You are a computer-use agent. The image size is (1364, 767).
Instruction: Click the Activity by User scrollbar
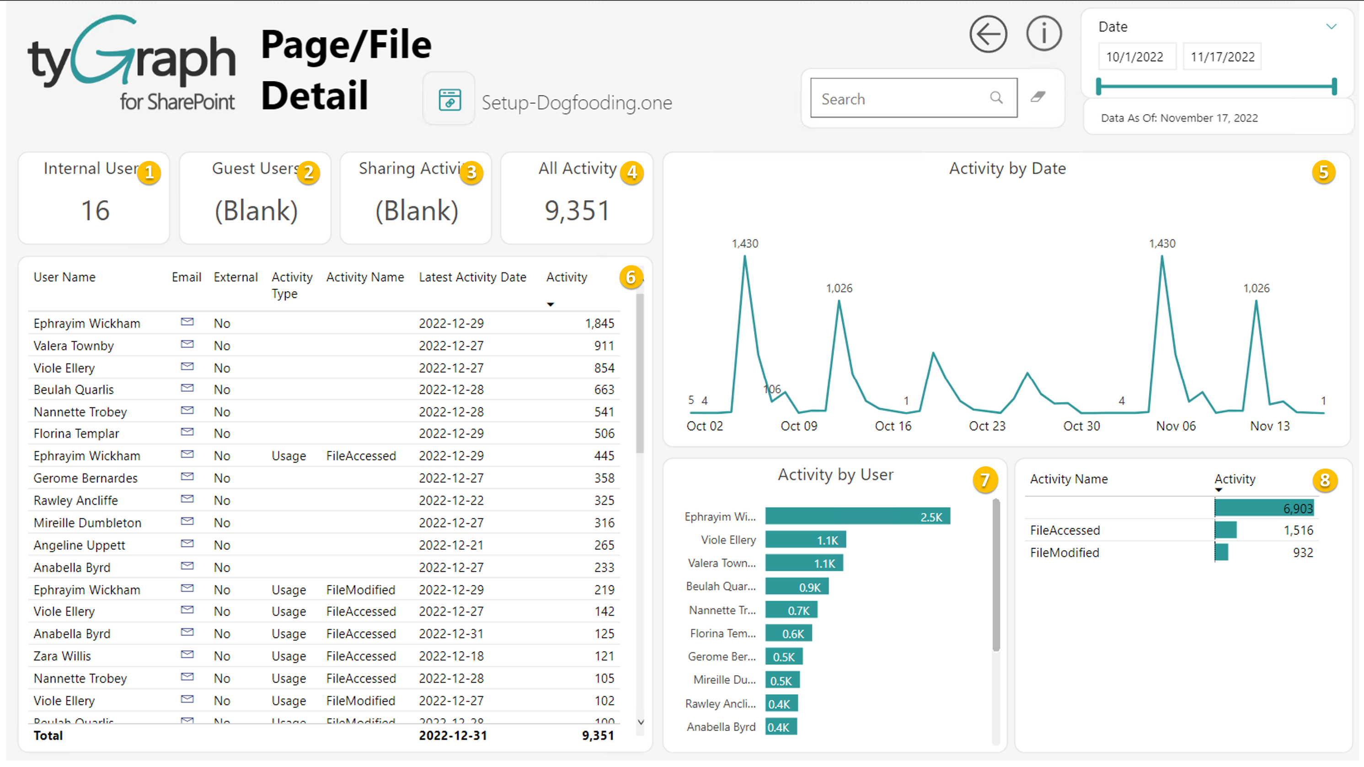(995, 576)
